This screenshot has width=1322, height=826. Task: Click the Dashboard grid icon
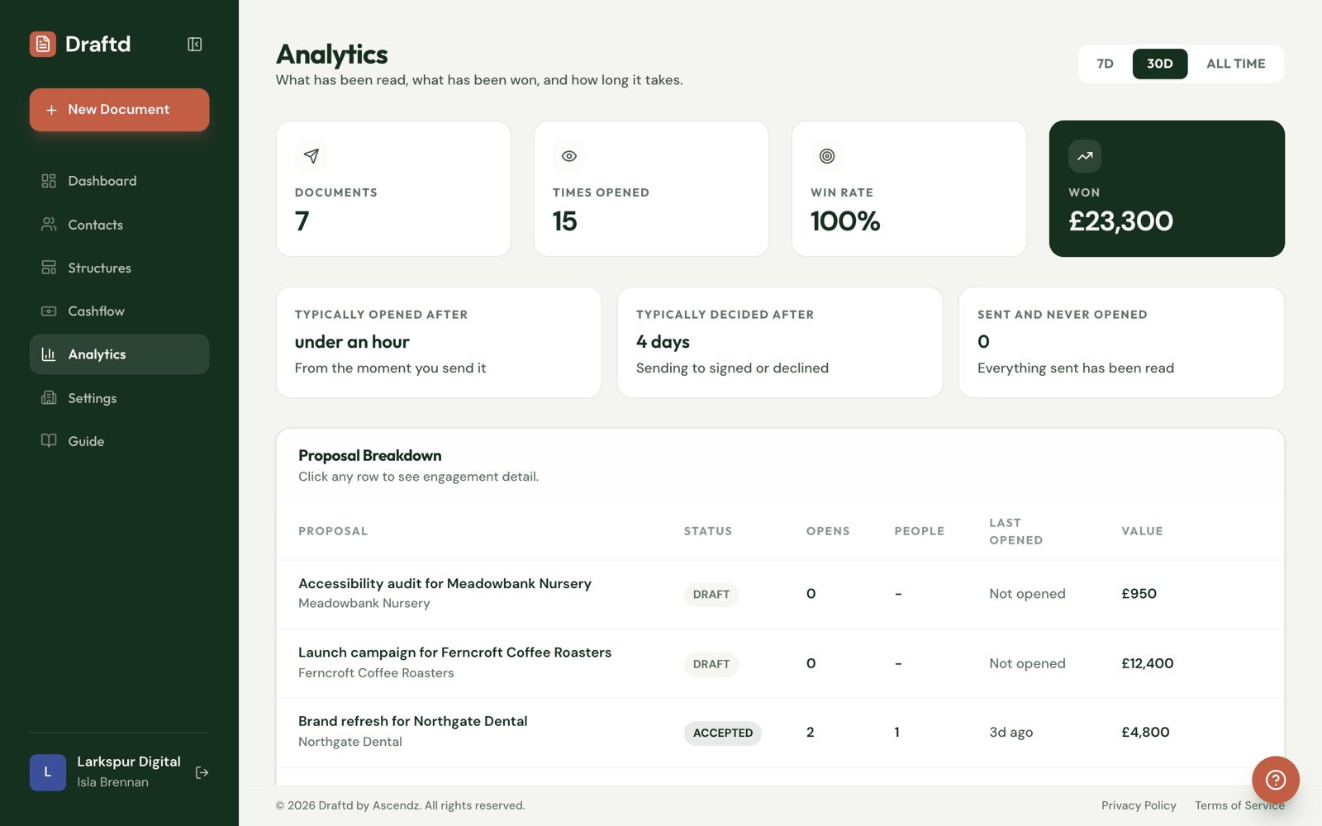(49, 181)
